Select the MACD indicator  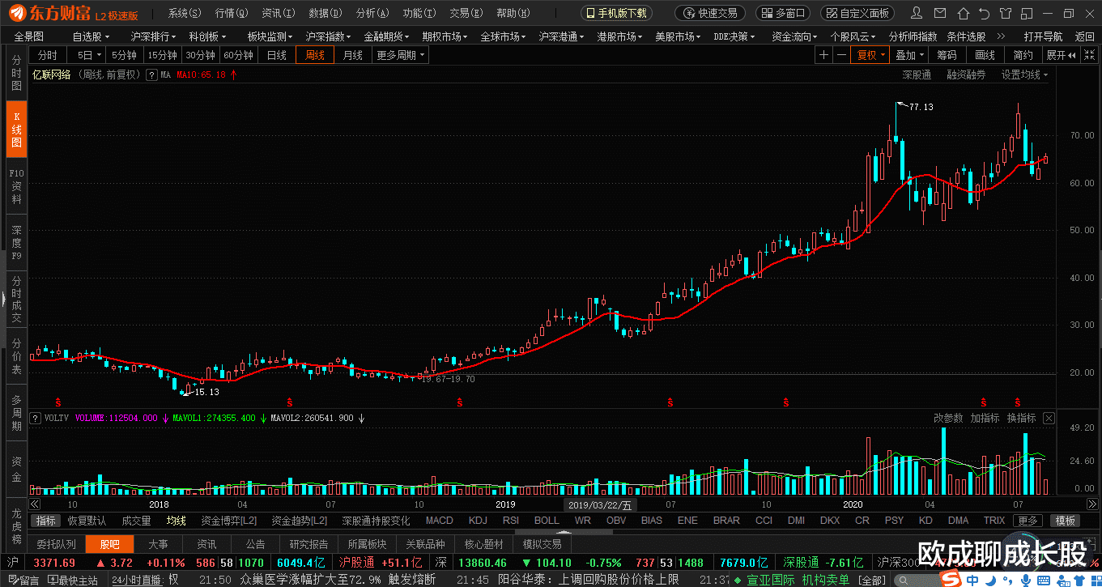[440, 521]
